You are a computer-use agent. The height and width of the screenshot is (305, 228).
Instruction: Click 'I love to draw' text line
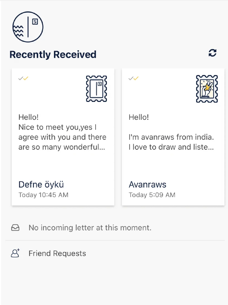click(171, 147)
